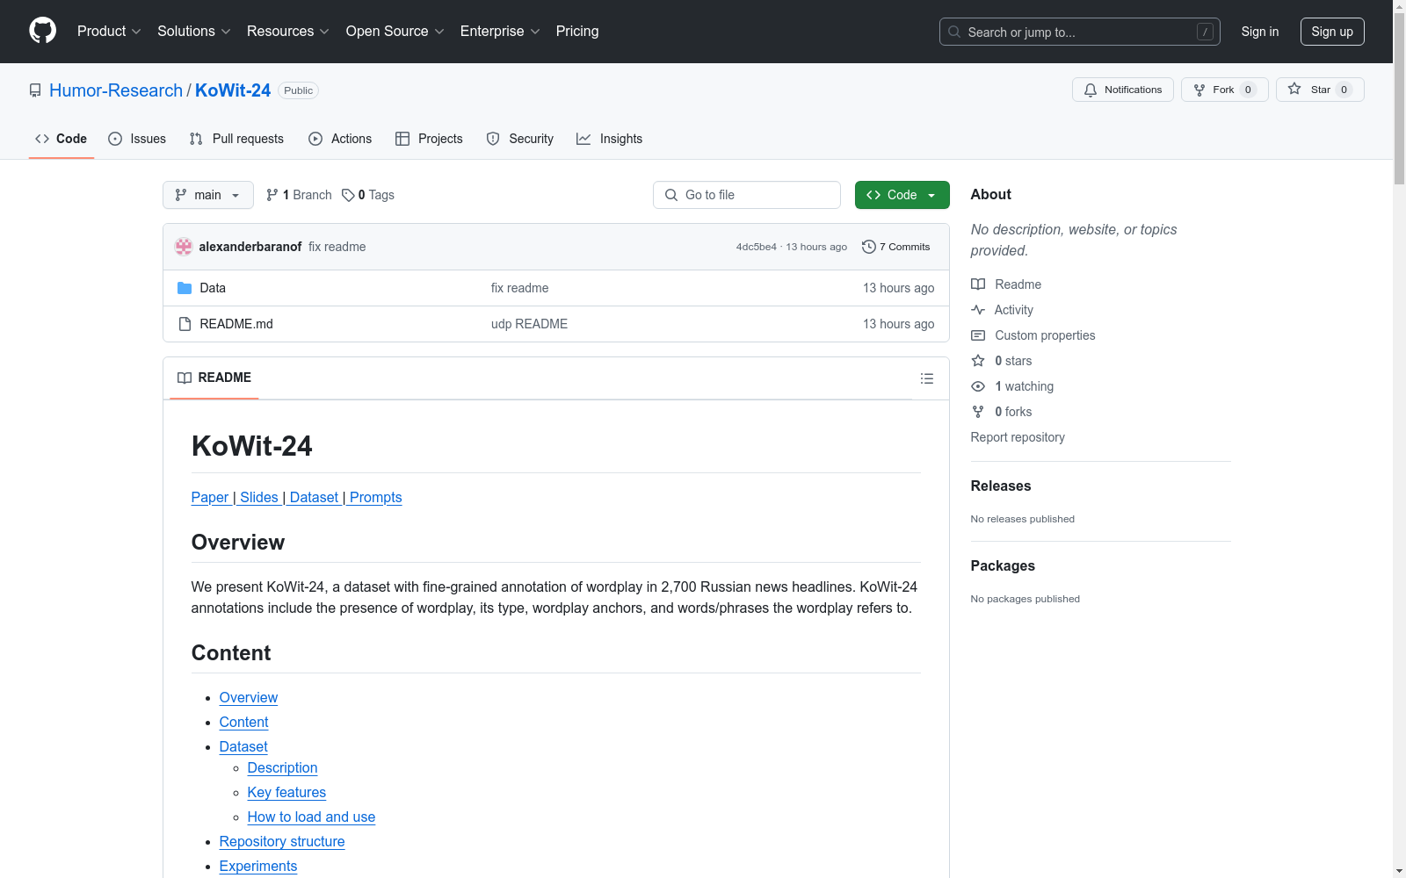
Task: Open the Security tab
Action: coord(520,139)
